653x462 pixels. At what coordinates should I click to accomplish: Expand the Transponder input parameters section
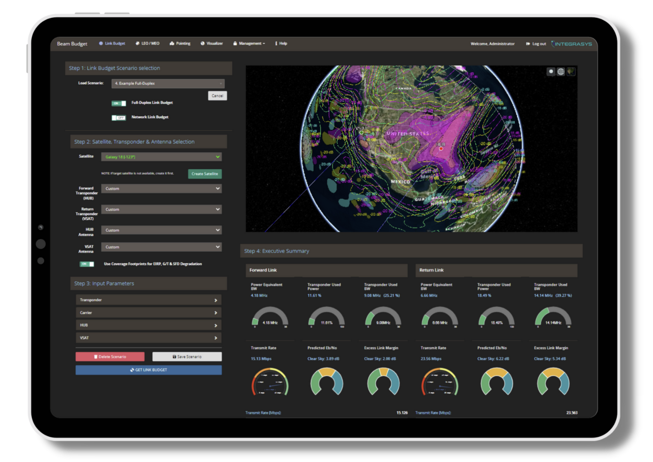[148, 300]
